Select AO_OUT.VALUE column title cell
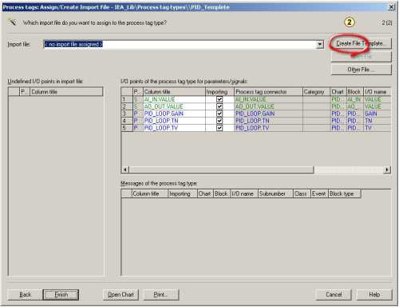 174,106
